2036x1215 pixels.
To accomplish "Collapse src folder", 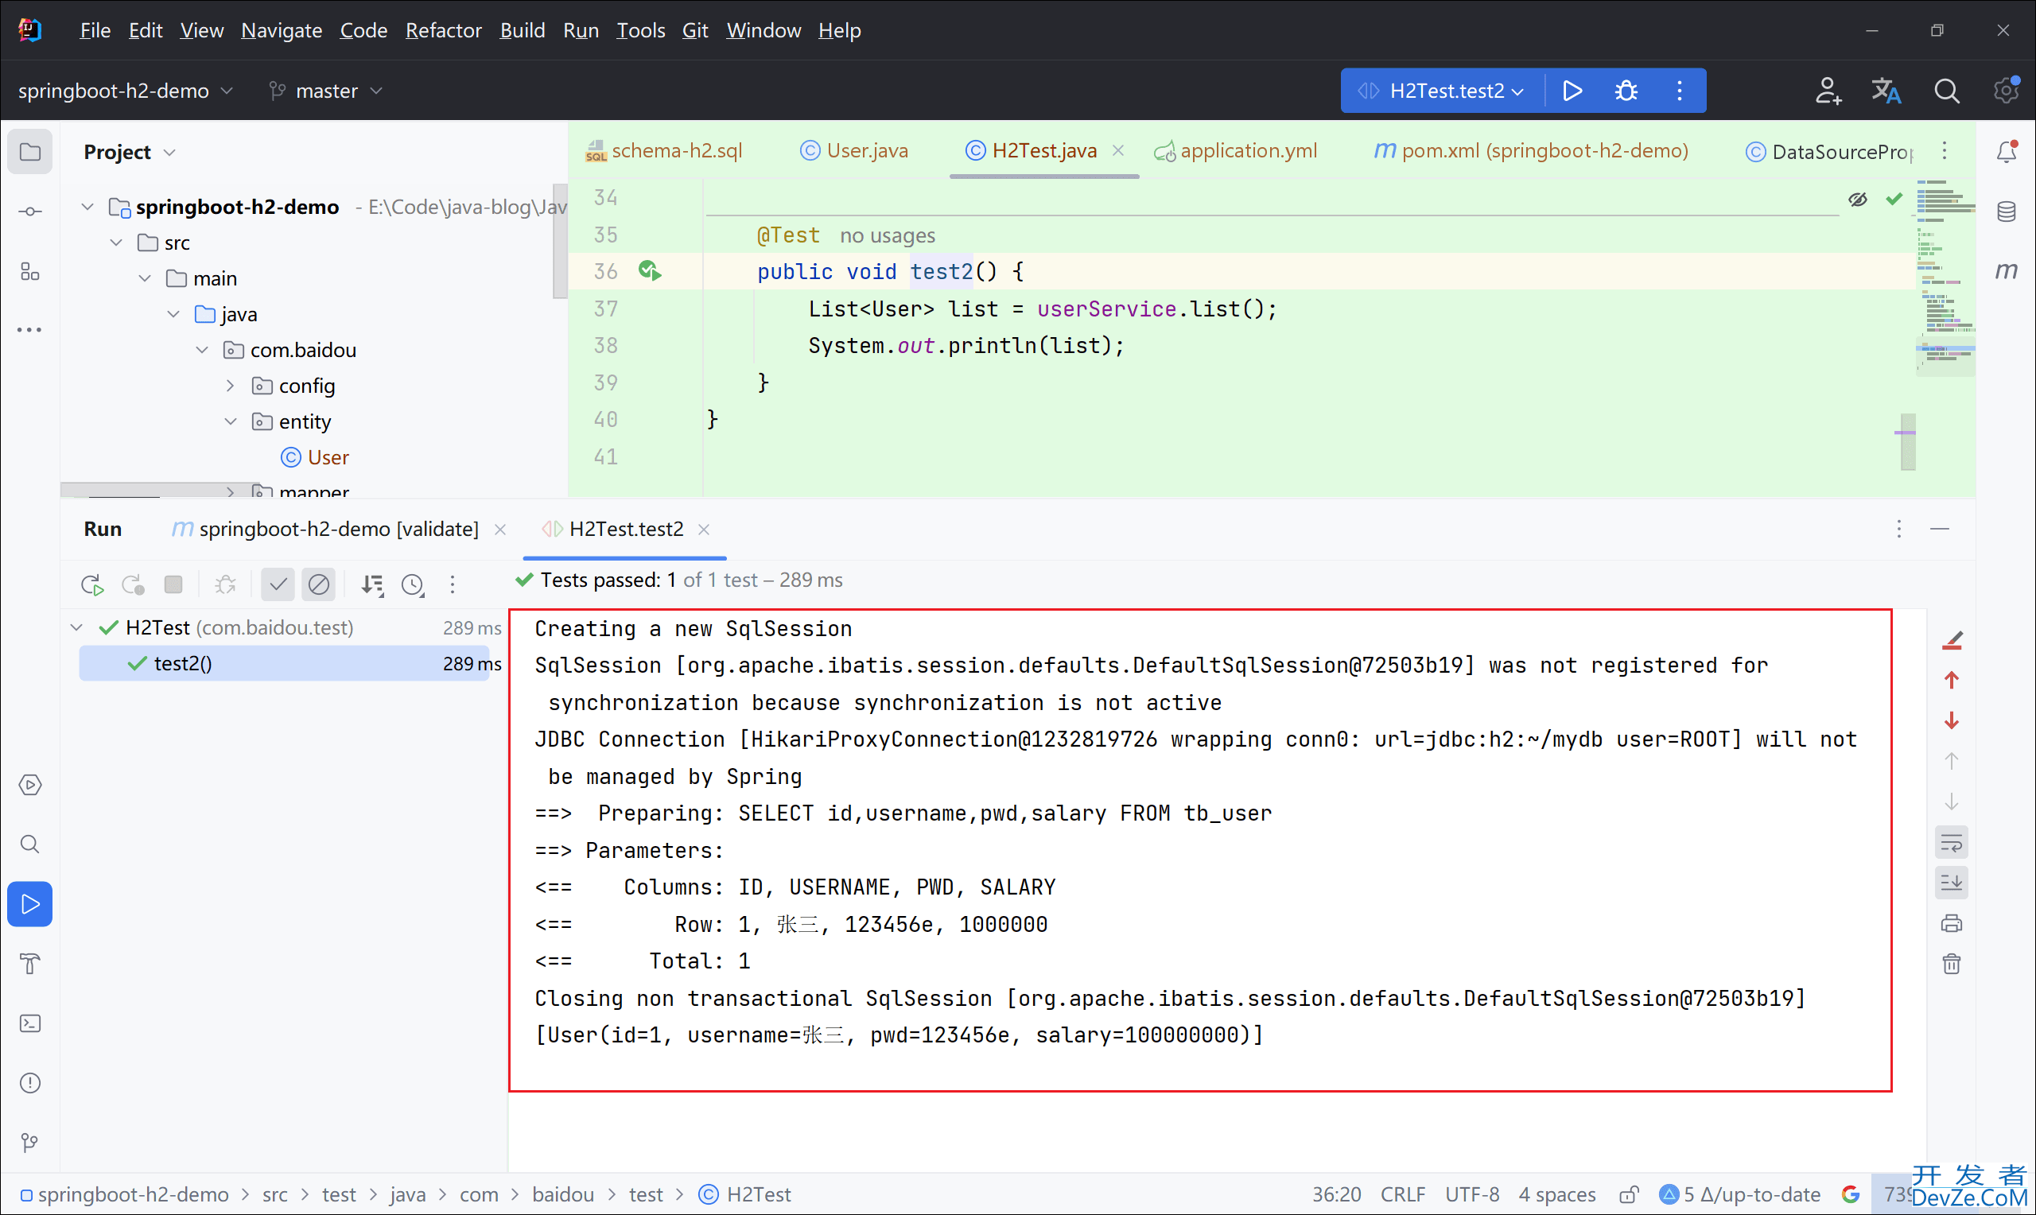I will click(x=116, y=243).
